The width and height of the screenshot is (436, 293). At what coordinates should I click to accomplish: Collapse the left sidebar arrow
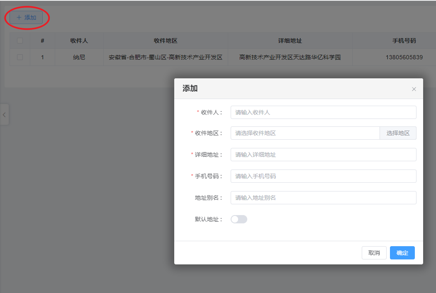click(4, 115)
